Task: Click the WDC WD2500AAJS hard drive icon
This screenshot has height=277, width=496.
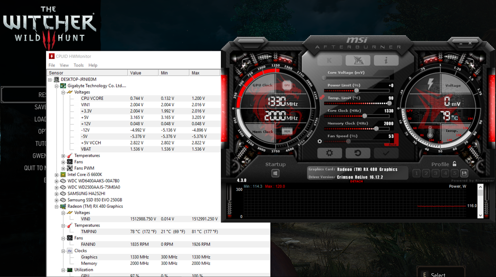Action: pos(63,187)
